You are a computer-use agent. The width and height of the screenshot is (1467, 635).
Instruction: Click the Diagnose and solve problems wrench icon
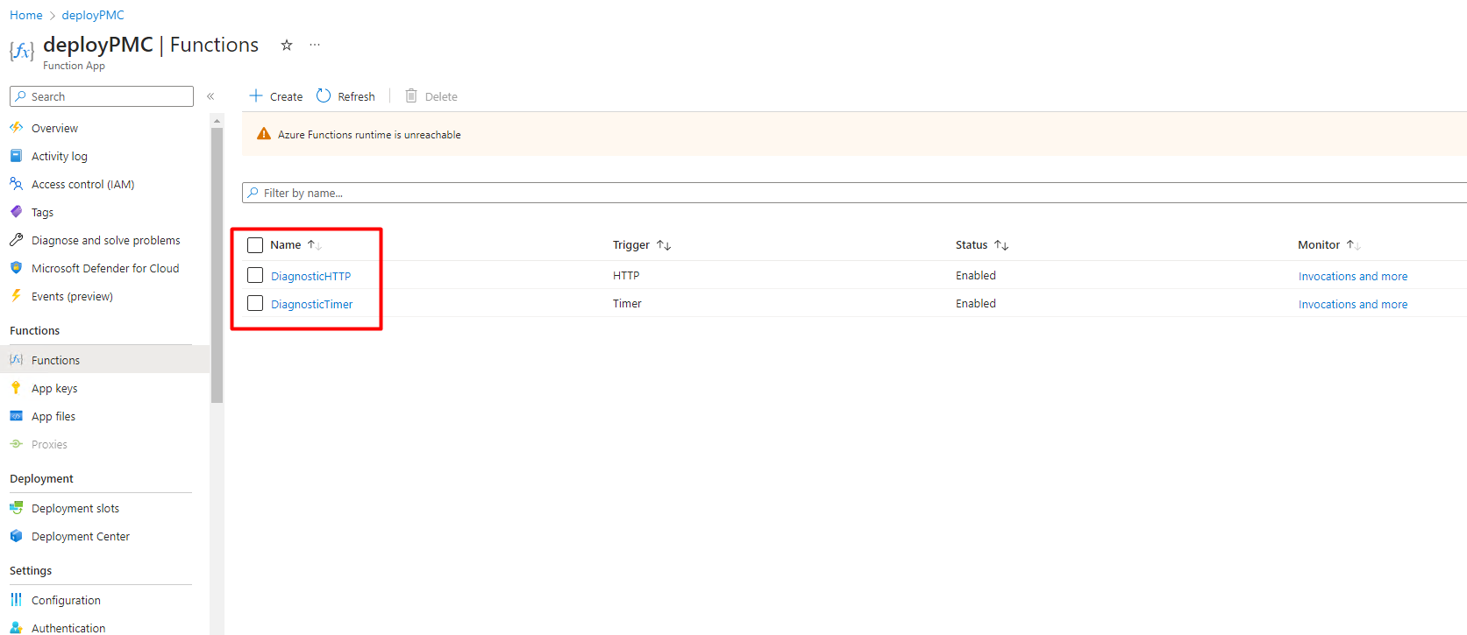[x=16, y=240]
